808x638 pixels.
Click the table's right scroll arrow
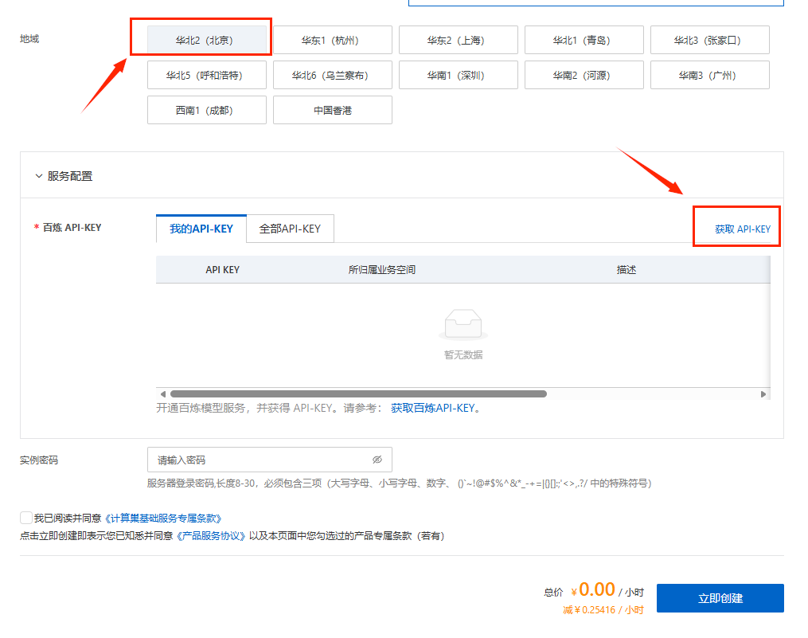coord(763,393)
